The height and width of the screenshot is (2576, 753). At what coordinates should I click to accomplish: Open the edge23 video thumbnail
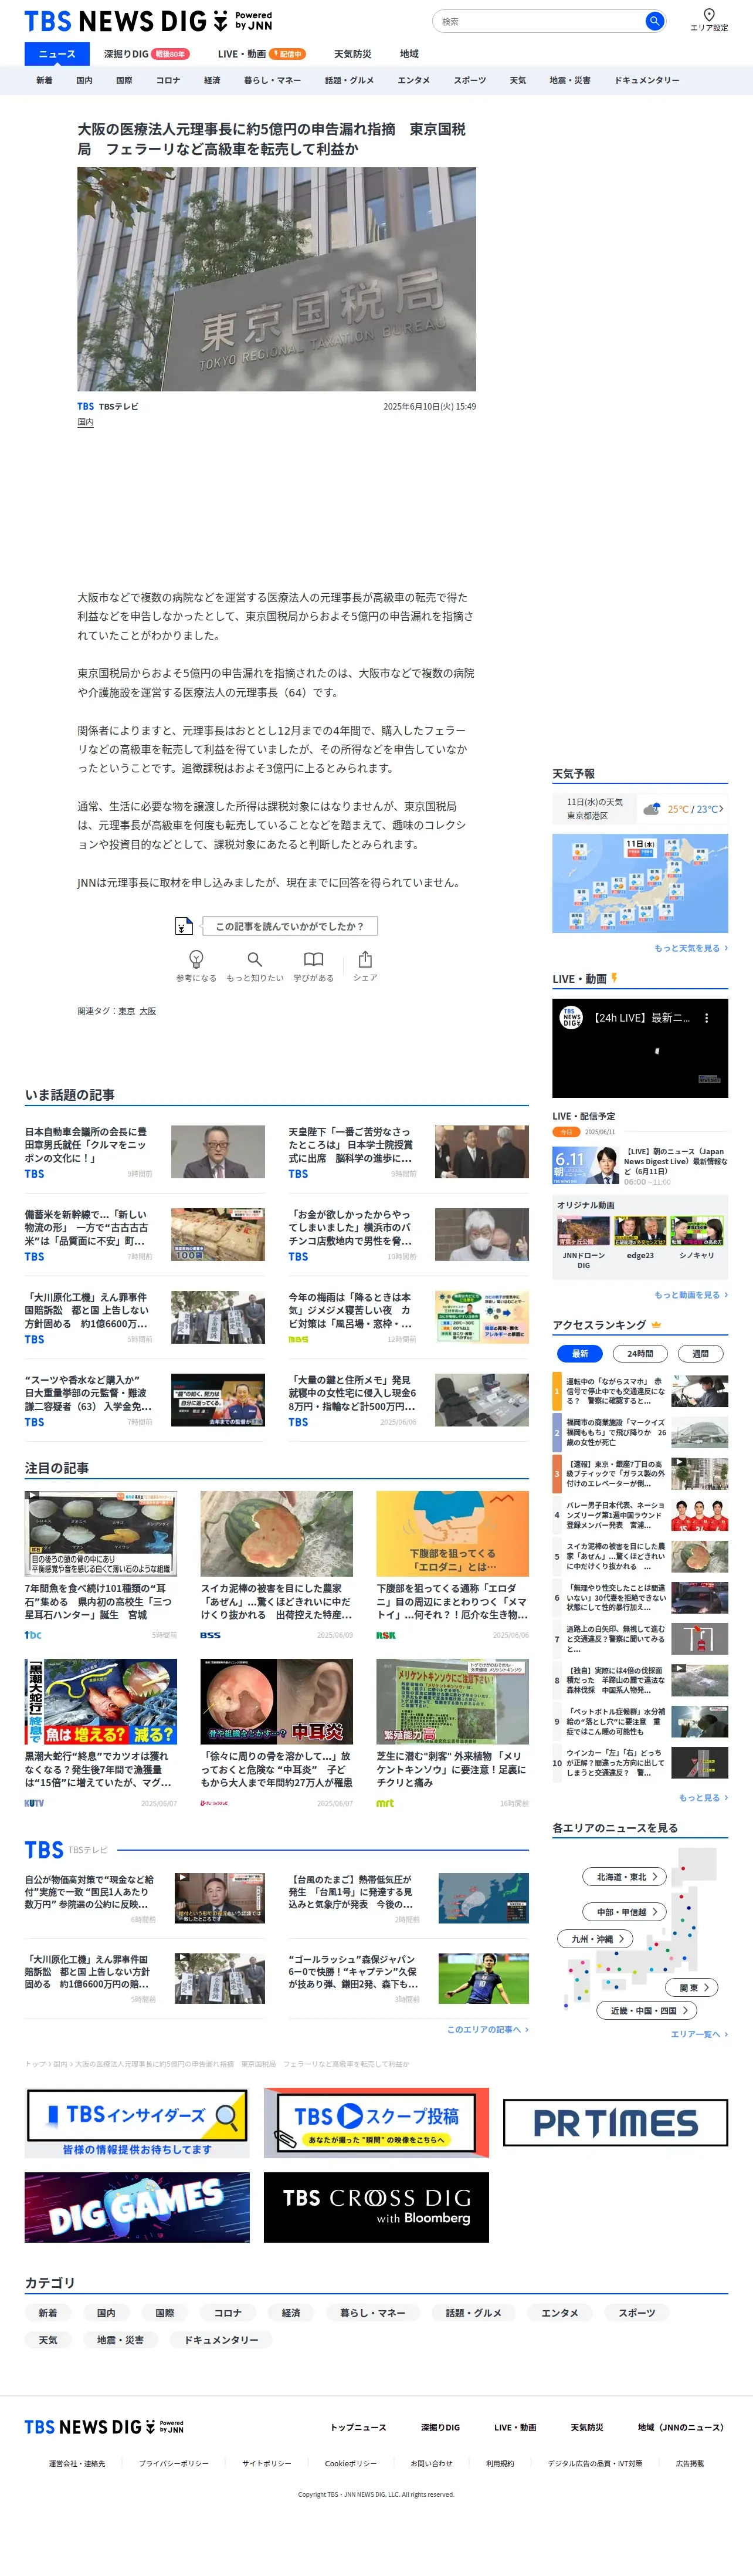click(640, 1231)
